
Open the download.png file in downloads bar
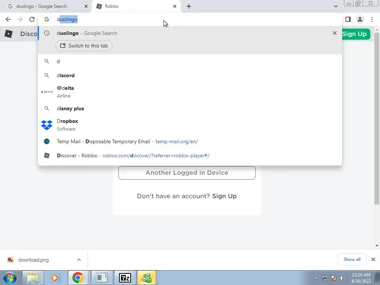[x=33, y=260]
